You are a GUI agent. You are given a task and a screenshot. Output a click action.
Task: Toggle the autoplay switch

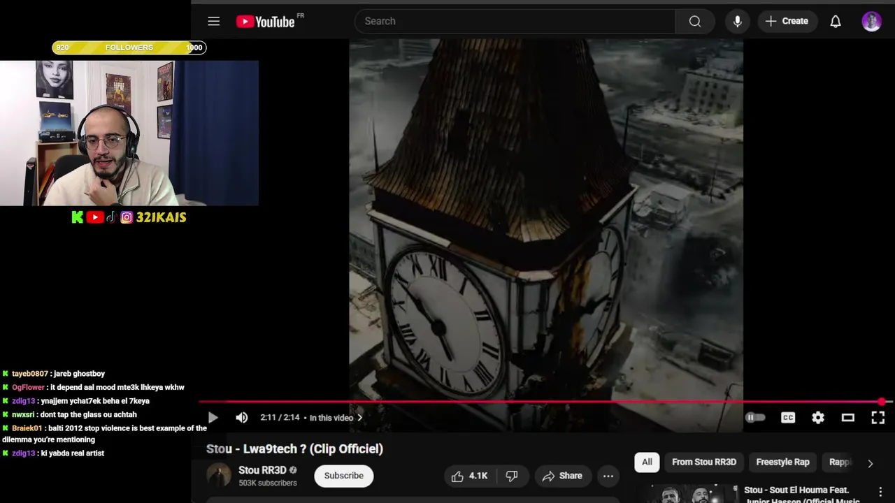(755, 417)
